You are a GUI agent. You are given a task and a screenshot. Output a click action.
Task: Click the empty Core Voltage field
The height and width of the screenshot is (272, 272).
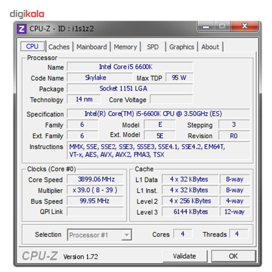[171, 99]
